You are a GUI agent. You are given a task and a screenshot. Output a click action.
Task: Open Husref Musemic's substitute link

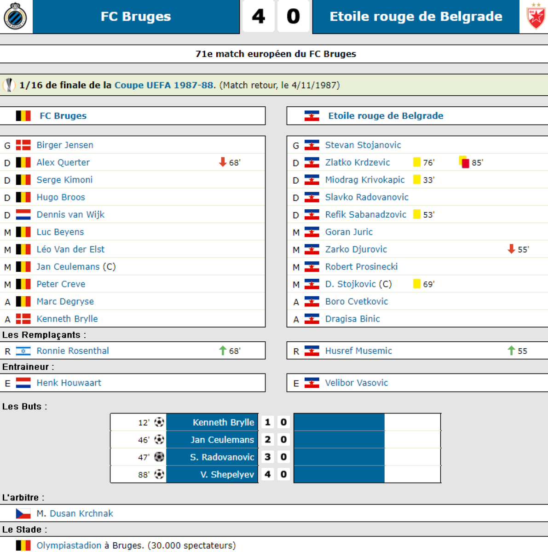coord(358,351)
